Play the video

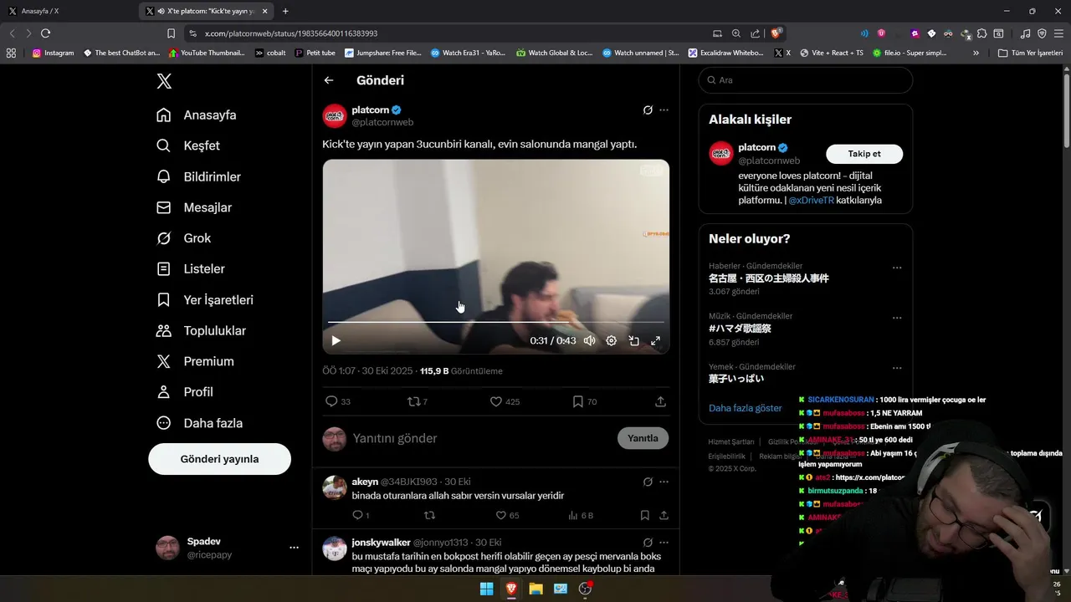pyautogui.click(x=336, y=340)
